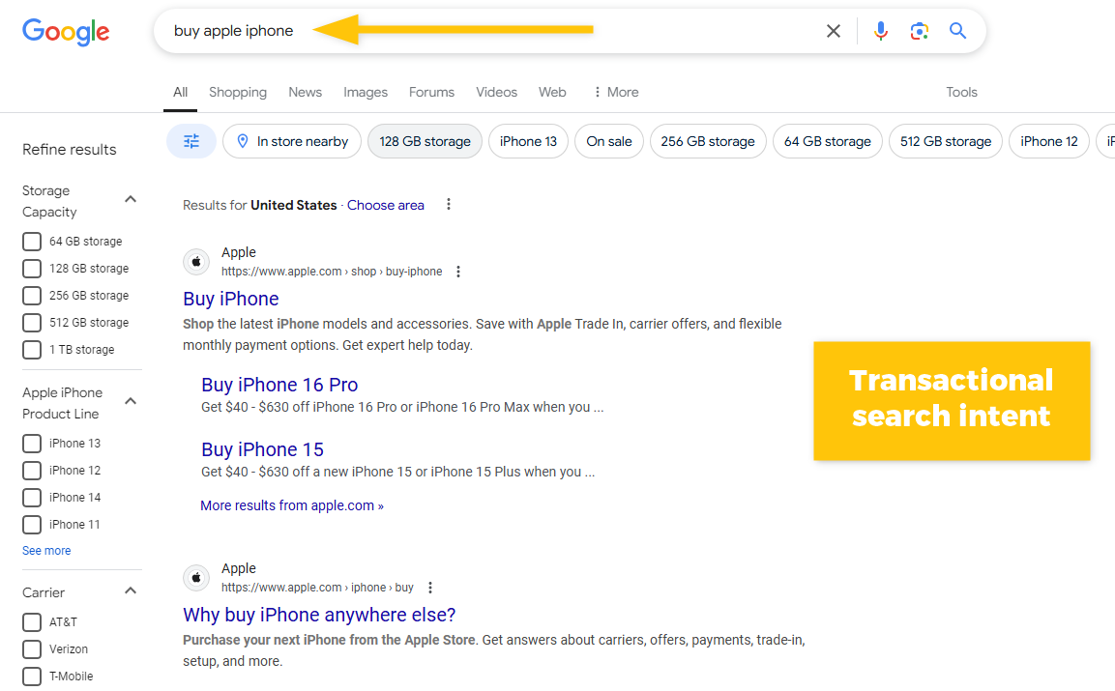The height and width of the screenshot is (691, 1115).
Task: Select the On sale filter chip
Action: [609, 140]
